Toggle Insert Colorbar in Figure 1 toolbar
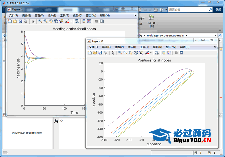This screenshot has height=157, width=225. tap(83, 21)
